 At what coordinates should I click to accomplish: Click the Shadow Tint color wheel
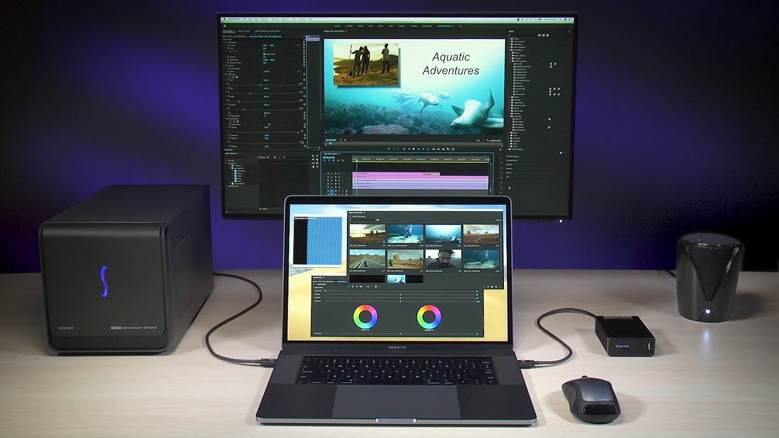(x=365, y=316)
